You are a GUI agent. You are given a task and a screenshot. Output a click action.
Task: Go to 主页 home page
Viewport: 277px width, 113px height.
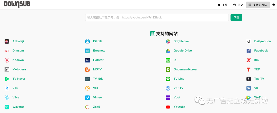(x=223, y=5)
